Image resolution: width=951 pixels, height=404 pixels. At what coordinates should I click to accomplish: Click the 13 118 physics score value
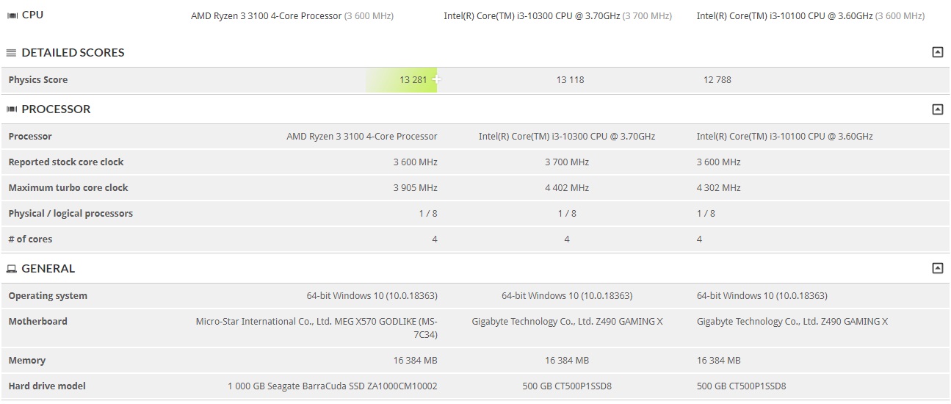570,80
